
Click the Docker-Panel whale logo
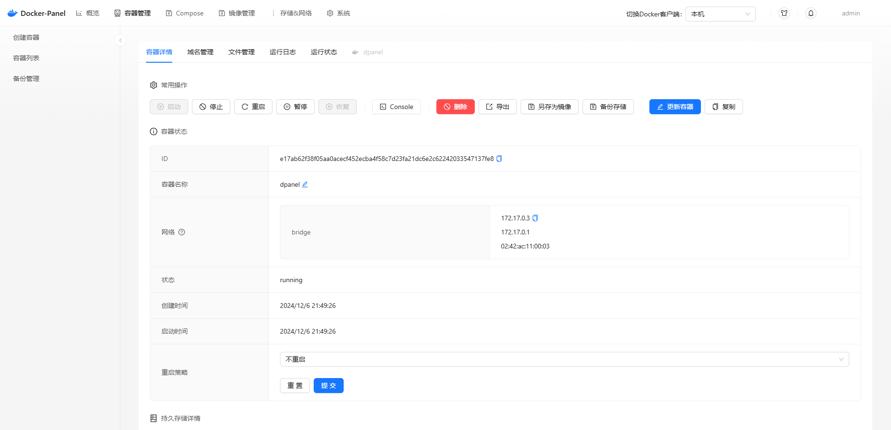click(x=13, y=13)
